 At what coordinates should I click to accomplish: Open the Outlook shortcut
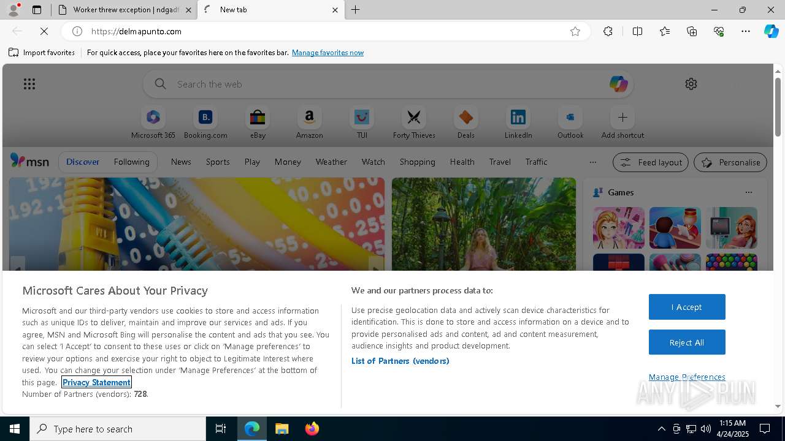(570, 123)
